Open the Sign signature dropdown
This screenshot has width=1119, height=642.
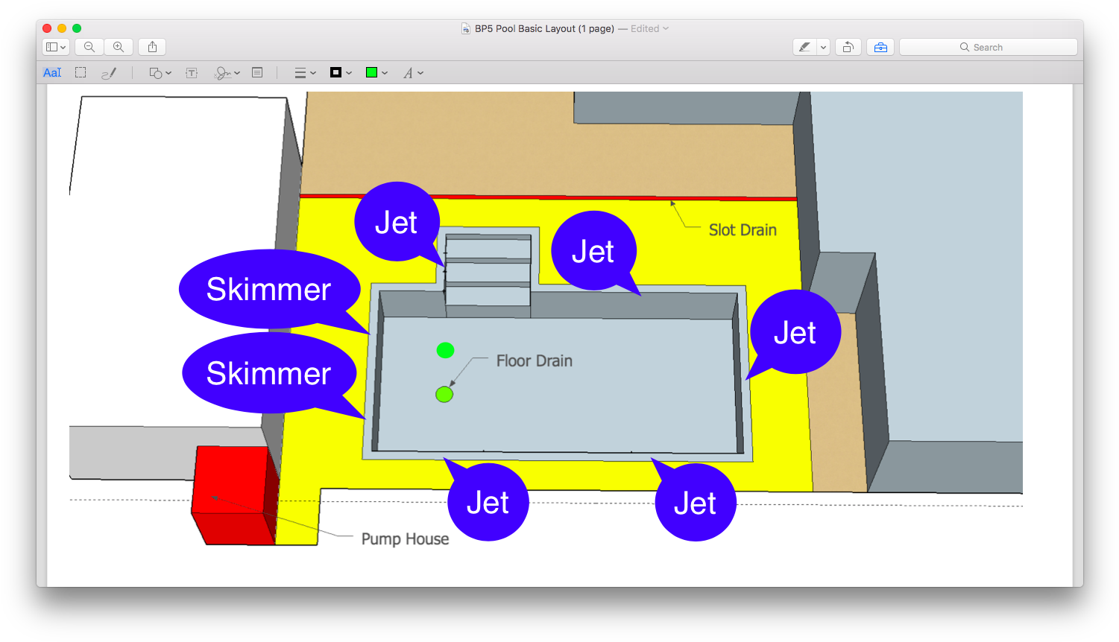coord(227,73)
